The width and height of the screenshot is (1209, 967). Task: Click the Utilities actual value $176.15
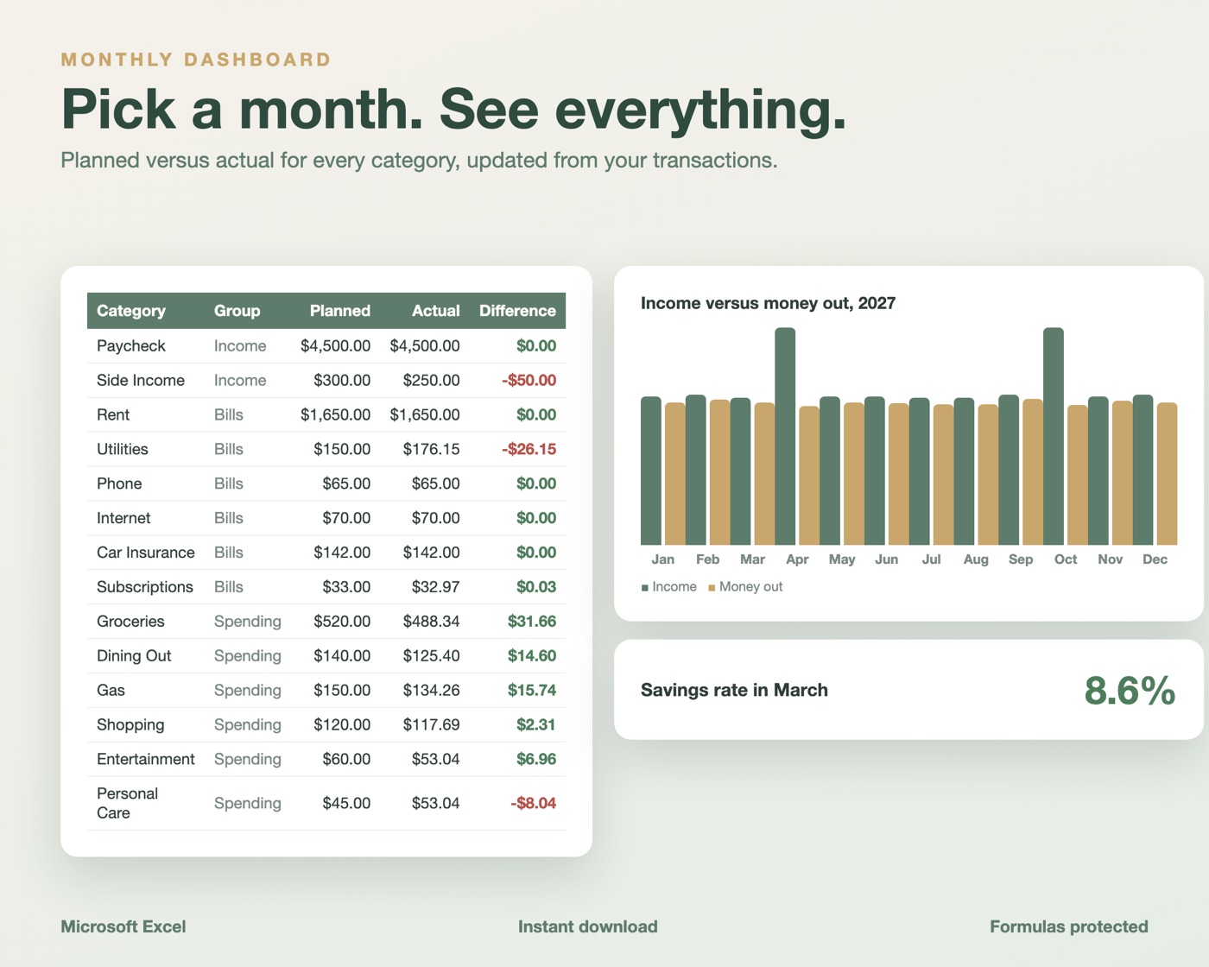(x=431, y=449)
